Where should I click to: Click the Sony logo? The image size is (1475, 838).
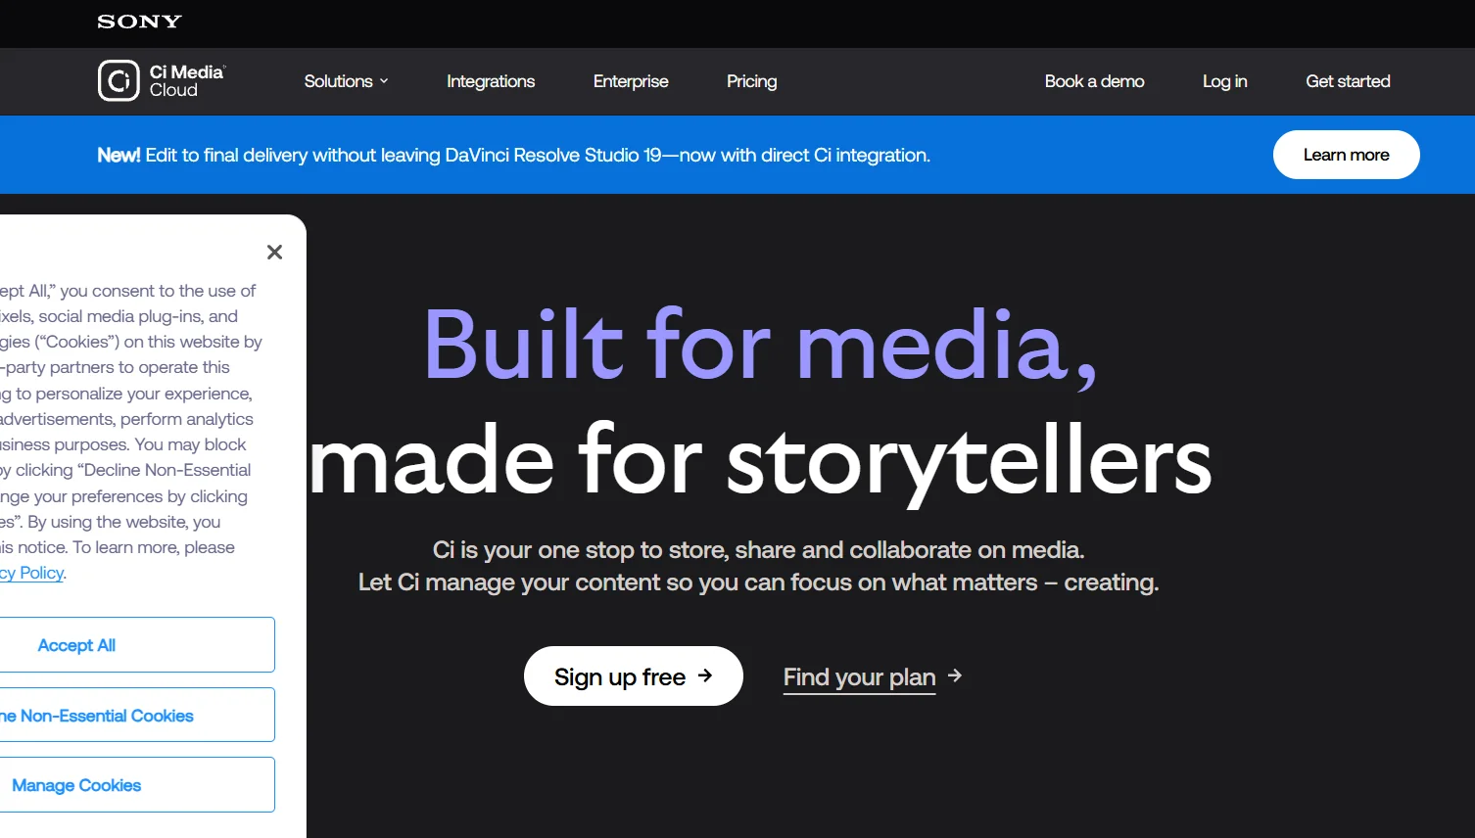click(138, 22)
